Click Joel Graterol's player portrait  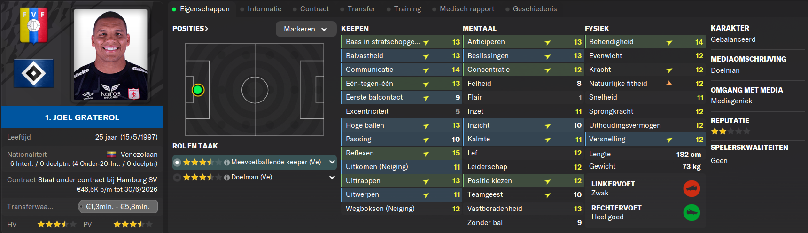click(110, 55)
